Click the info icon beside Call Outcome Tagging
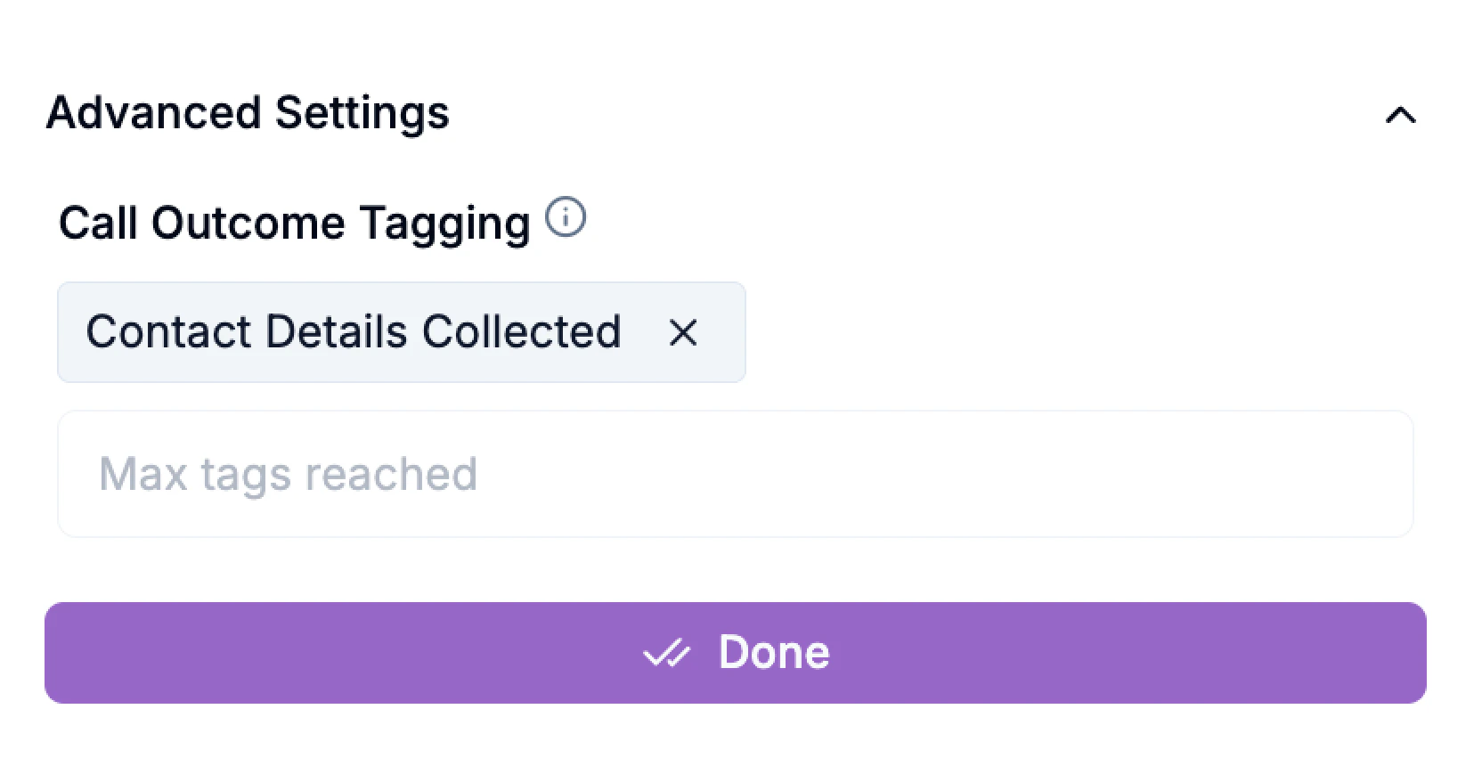 coord(566,216)
